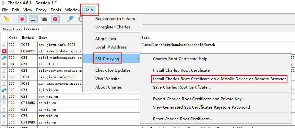Click JSON icon on row with shelf/batch path

tap(4, 45)
